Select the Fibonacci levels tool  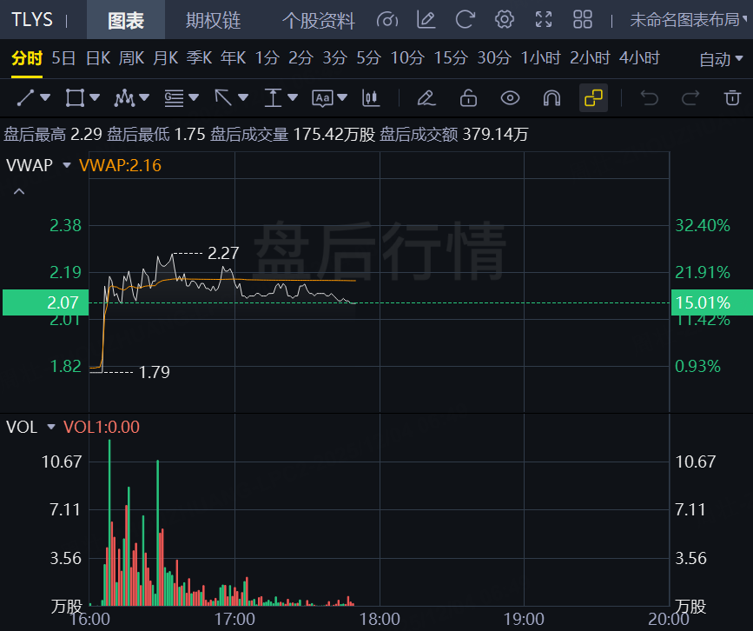(x=174, y=98)
